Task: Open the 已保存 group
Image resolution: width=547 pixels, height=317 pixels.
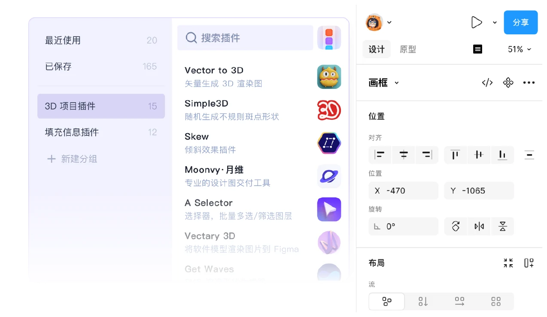Action: (x=101, y=67)
